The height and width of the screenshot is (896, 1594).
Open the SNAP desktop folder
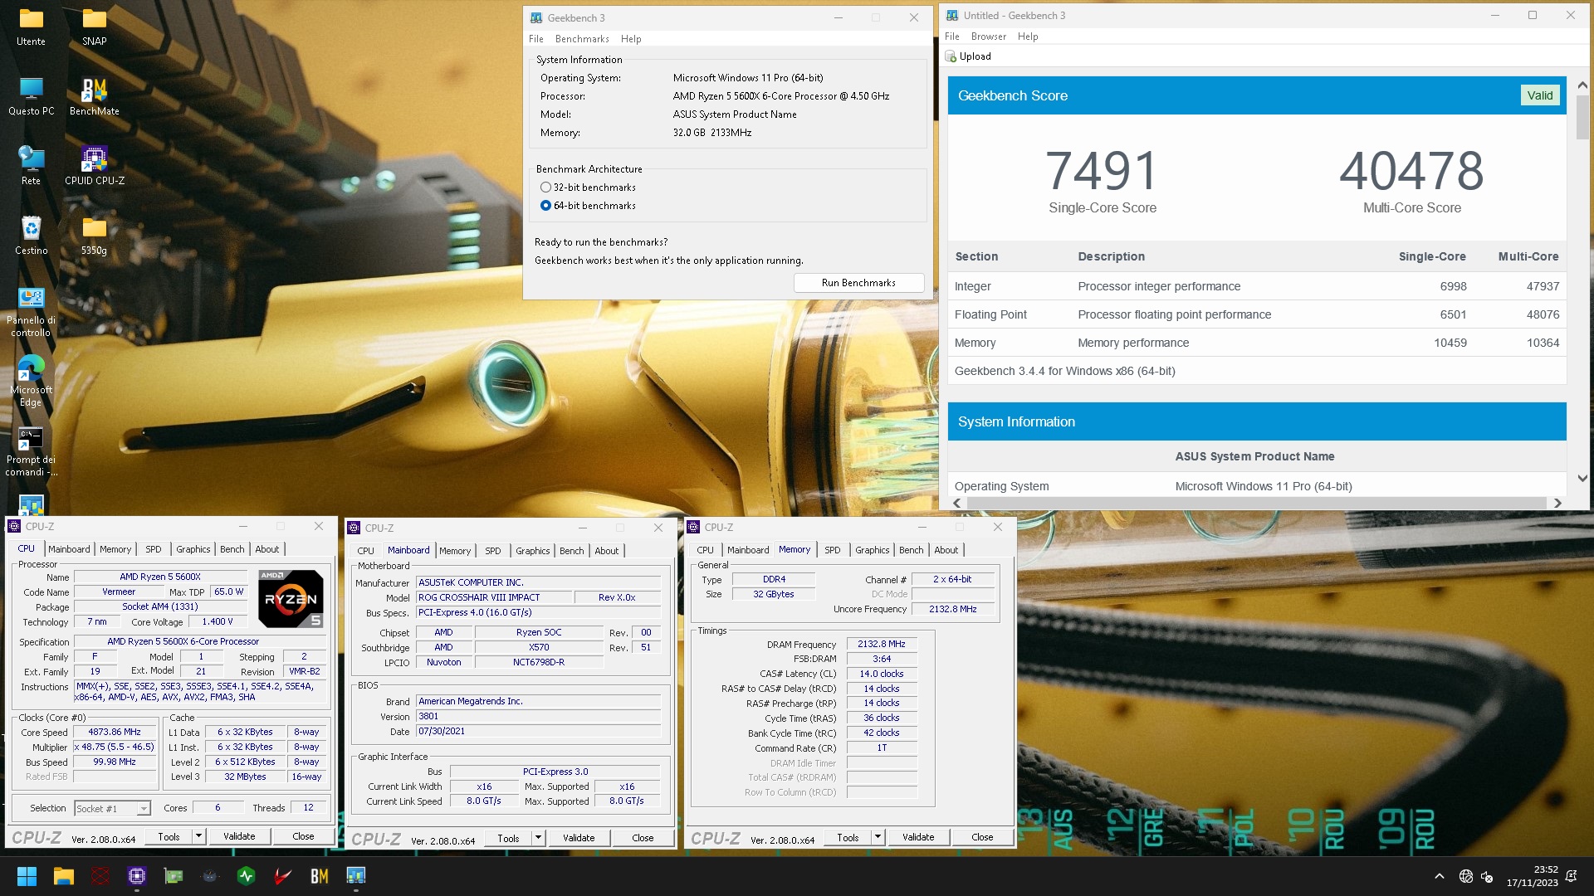(x=94, y=27)
